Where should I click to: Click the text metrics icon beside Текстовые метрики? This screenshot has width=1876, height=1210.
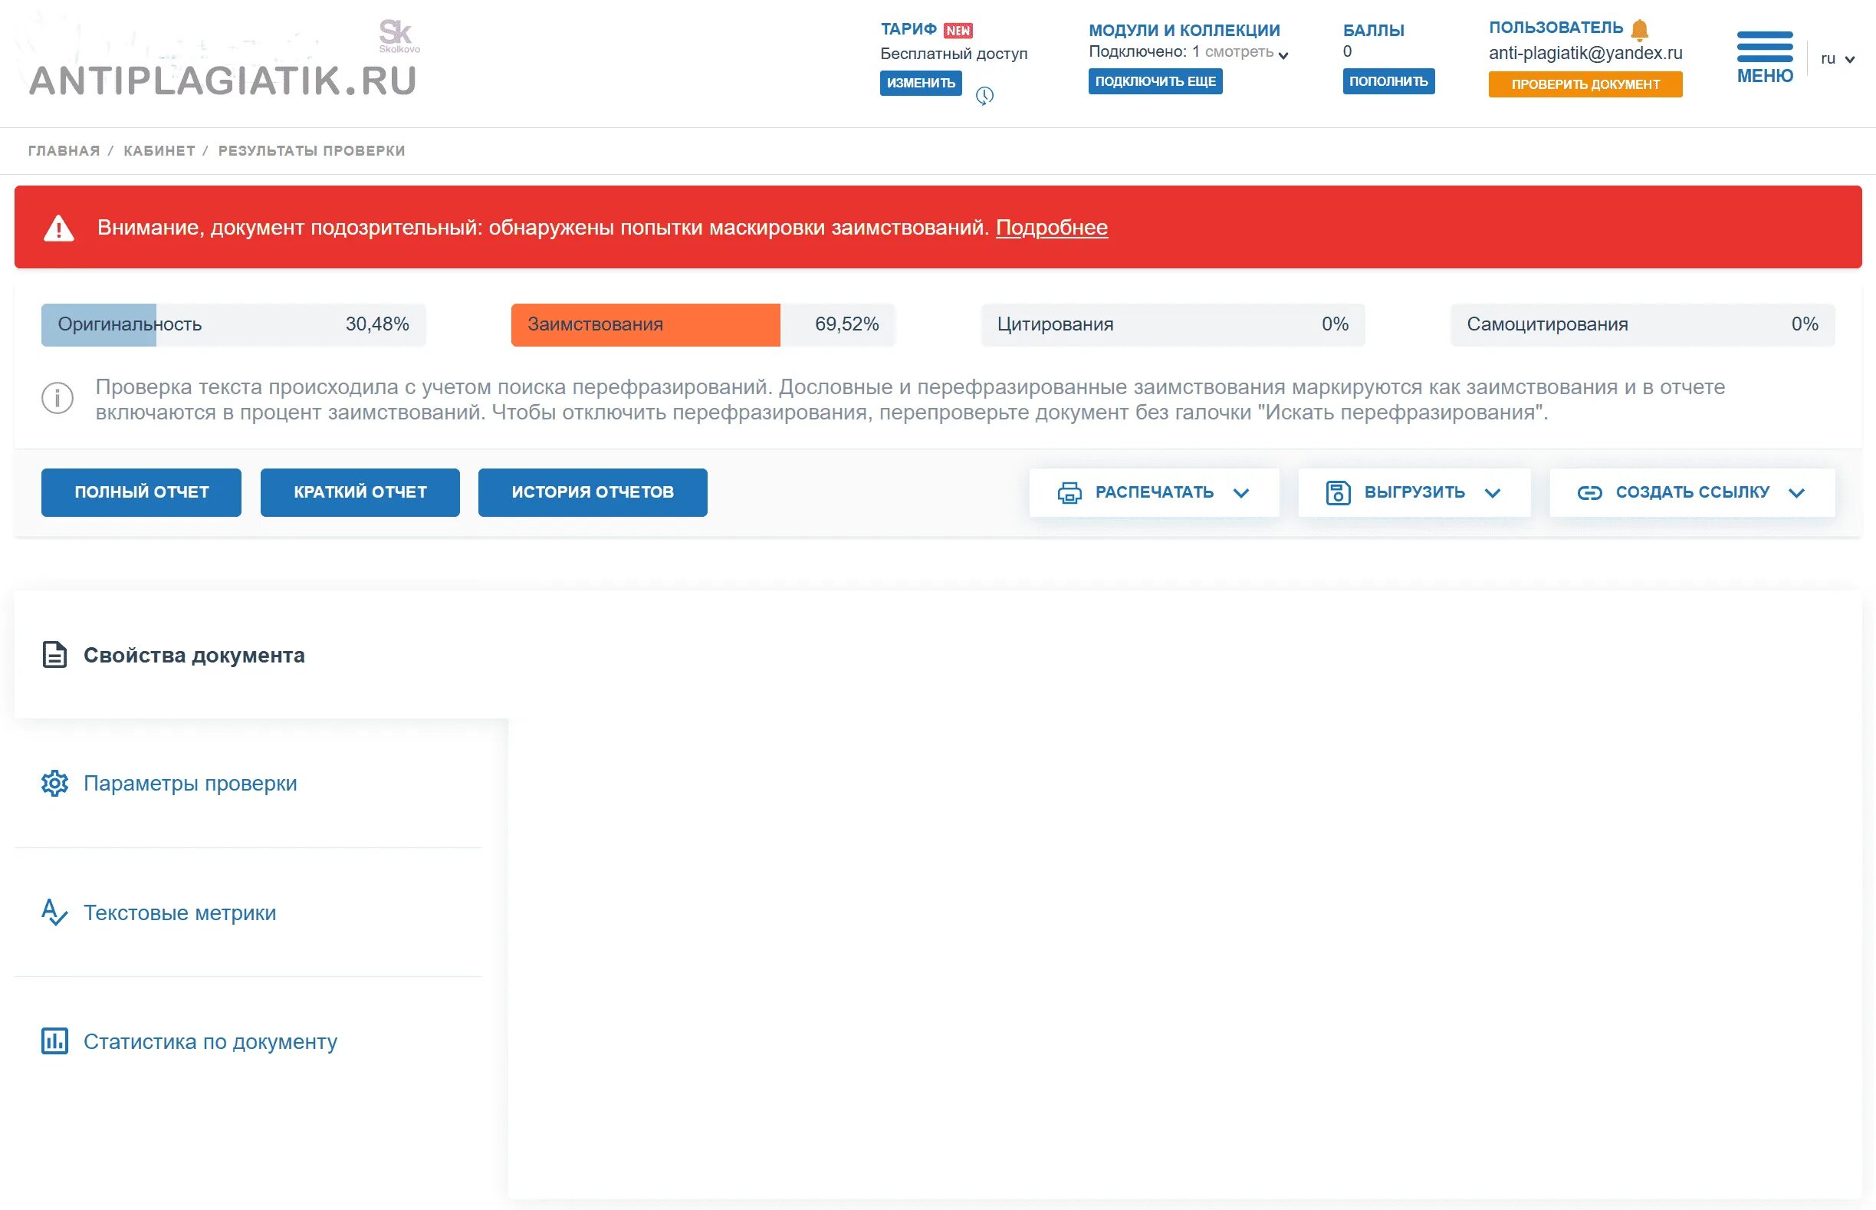[54, 912]
